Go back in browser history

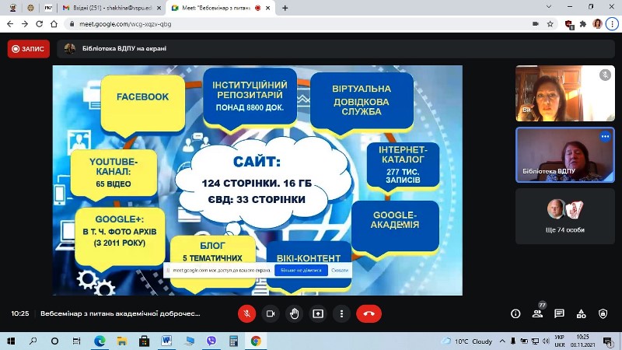[10, 24]
